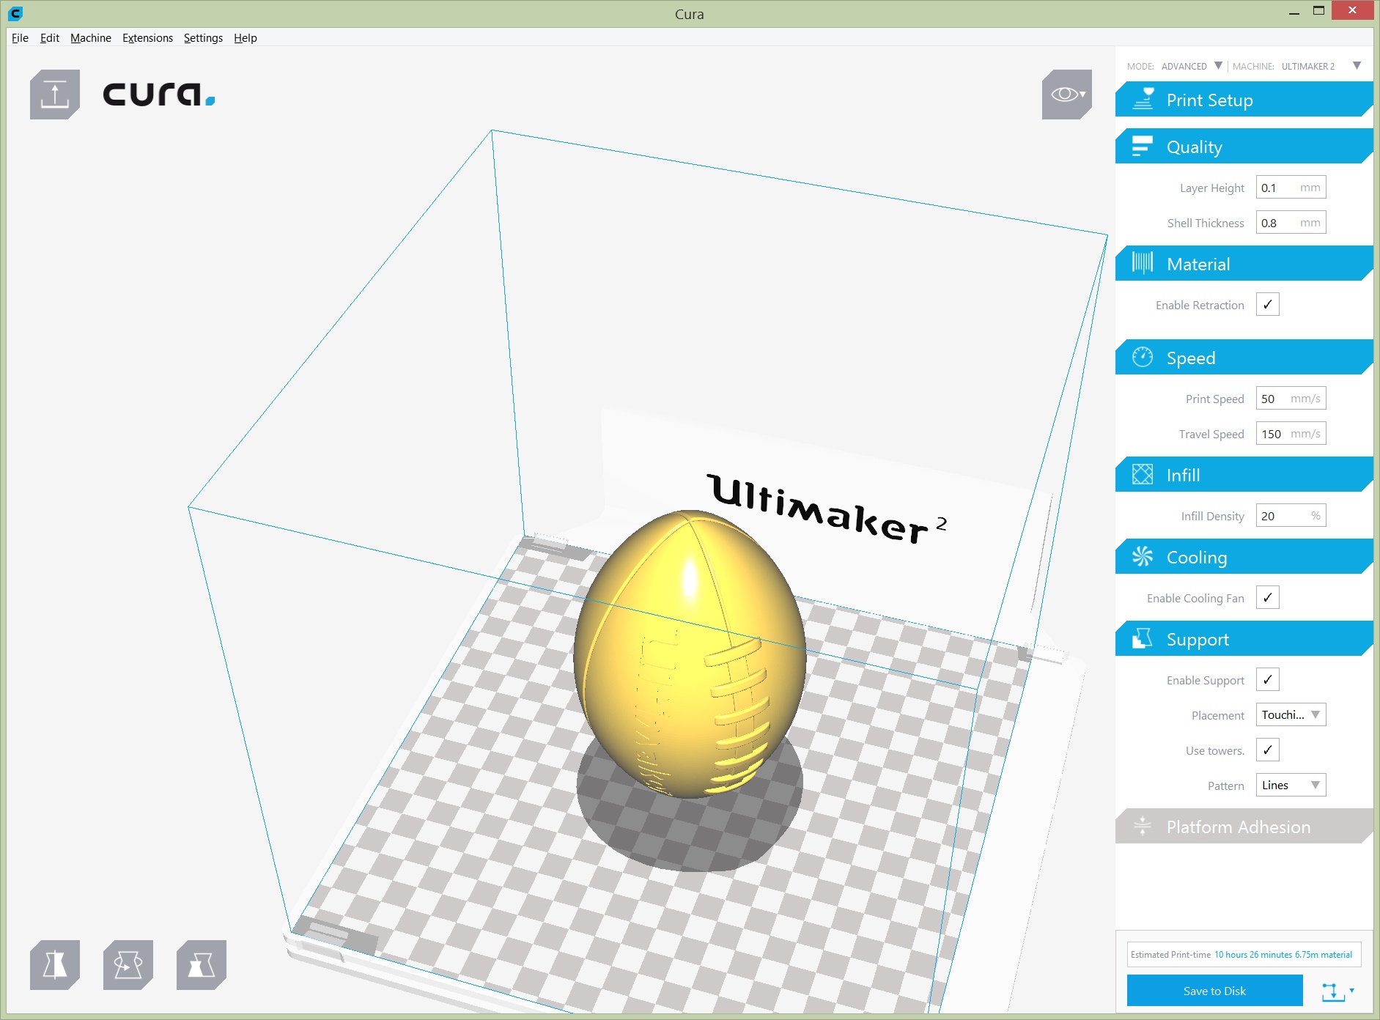Open the Machine Ultimaker 2 dropdown
The height and width of the screenshot is (1020, 1380).
1321,66
